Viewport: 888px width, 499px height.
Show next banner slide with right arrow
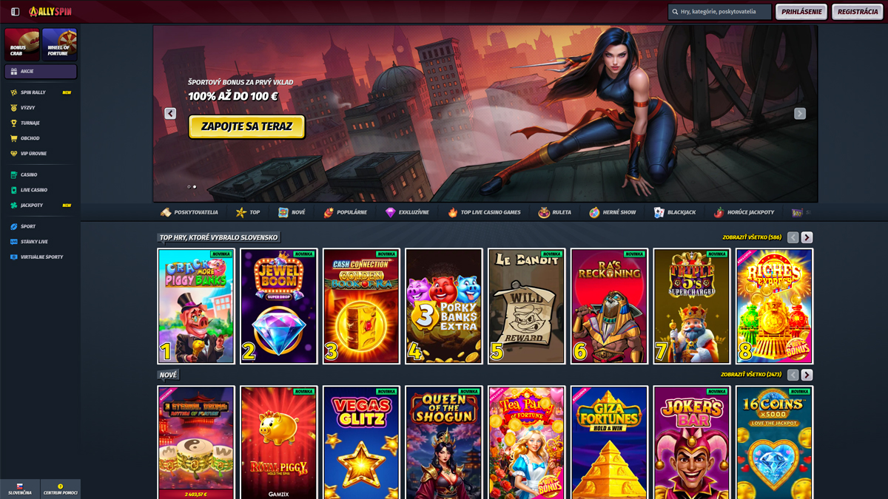click(800, 113)
